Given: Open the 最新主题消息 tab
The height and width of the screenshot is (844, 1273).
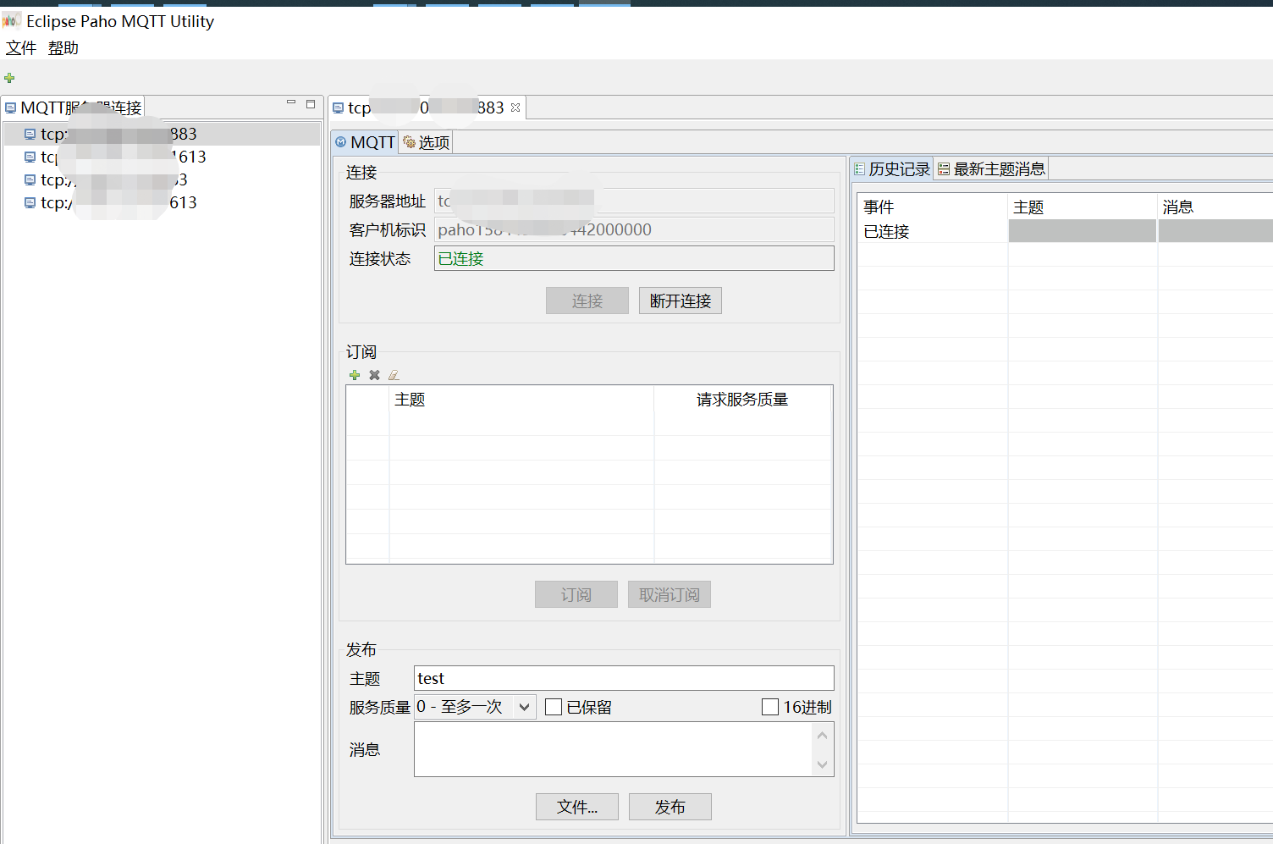Looking at the screenshot, I should click(991, 169).
